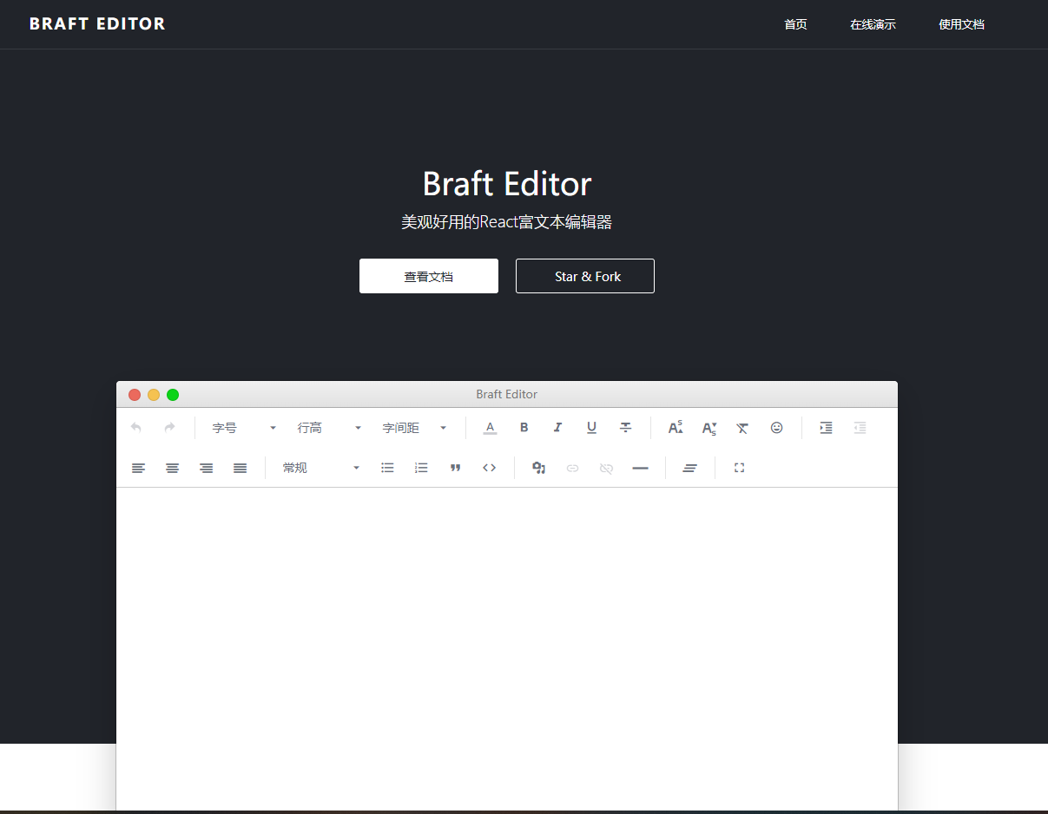Toggle subscript formatting
This screenshot has height=814, width=1048.
point(709,428)
